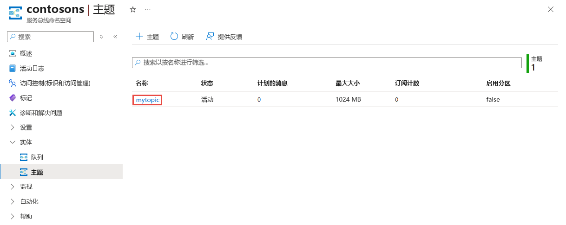Click the 活动日志 activity log icon
Screen dimensions: 566x225
click(x=13, y=68)
